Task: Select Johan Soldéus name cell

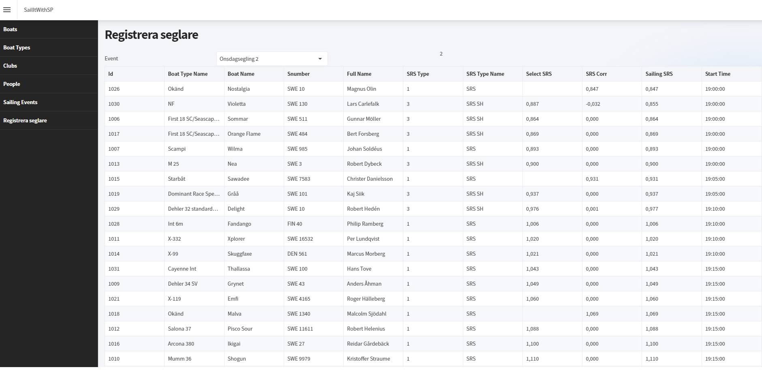Action: pyautogui.click(x=373, y=149)
